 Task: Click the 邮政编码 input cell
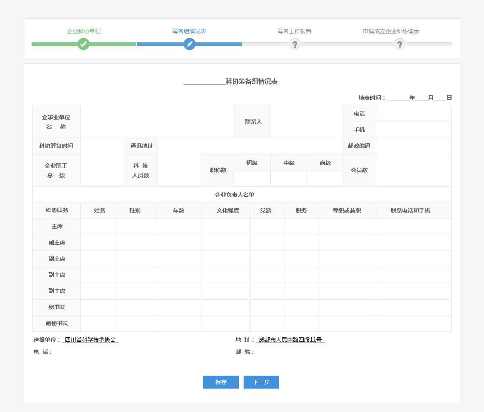[x=413, y=146]
